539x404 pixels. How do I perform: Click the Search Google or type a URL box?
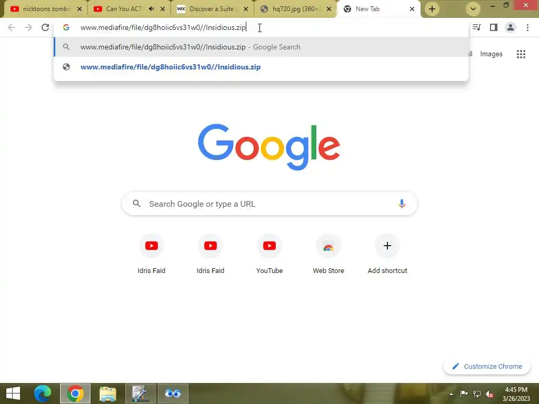click(269, 204)
